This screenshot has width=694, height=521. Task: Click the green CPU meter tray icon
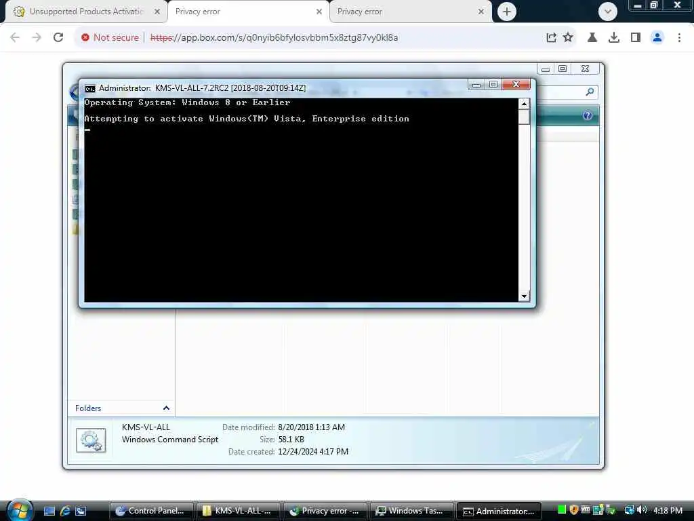click(562, 510)
